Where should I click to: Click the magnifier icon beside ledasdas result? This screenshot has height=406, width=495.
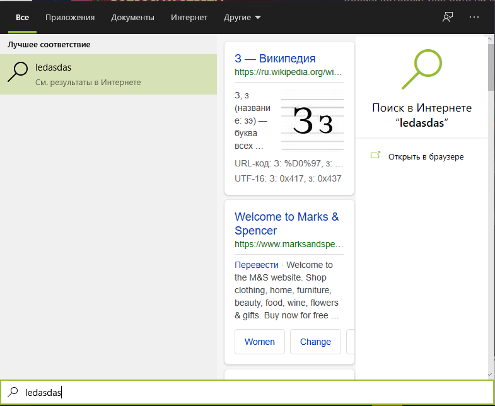[x=18, y=72]
